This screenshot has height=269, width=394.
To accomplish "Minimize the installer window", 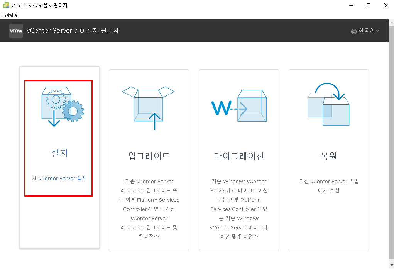I will pos(351,5).
